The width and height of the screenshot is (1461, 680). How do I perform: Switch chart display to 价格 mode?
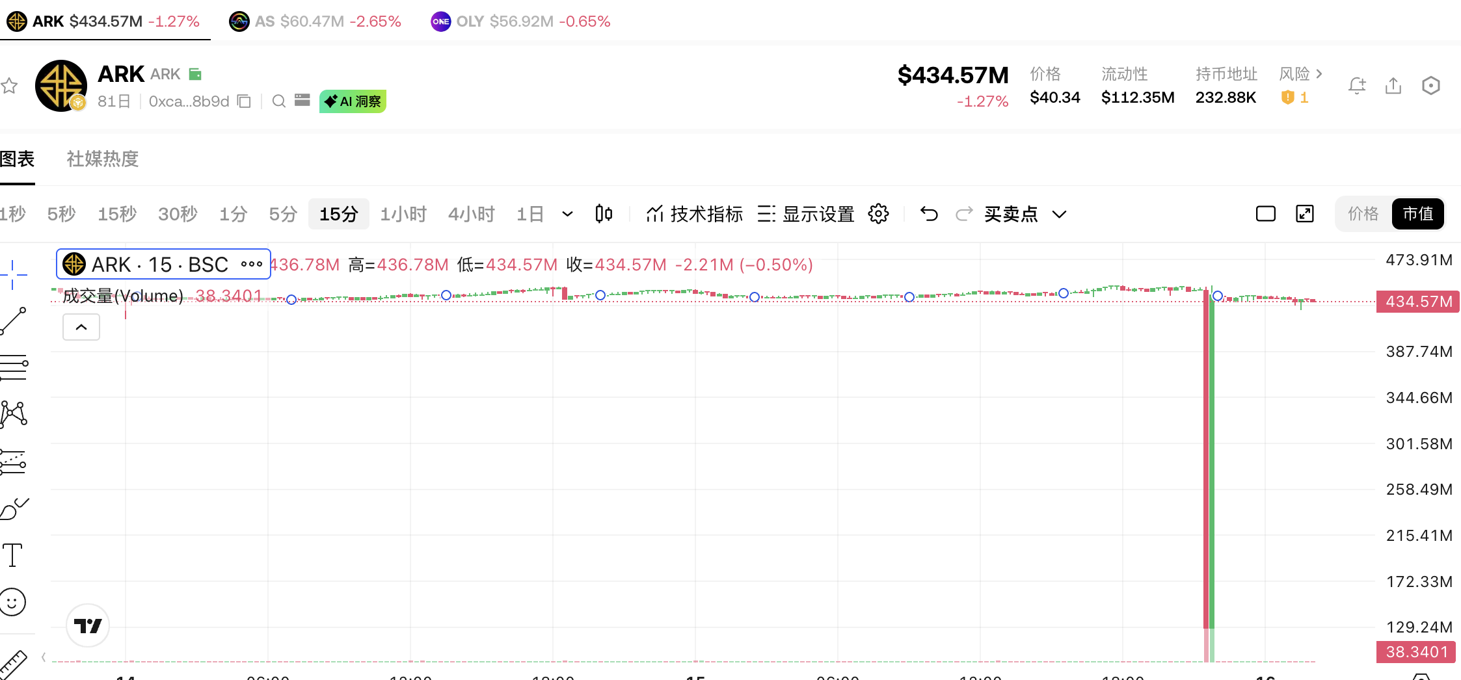(x=1363, y=213)
